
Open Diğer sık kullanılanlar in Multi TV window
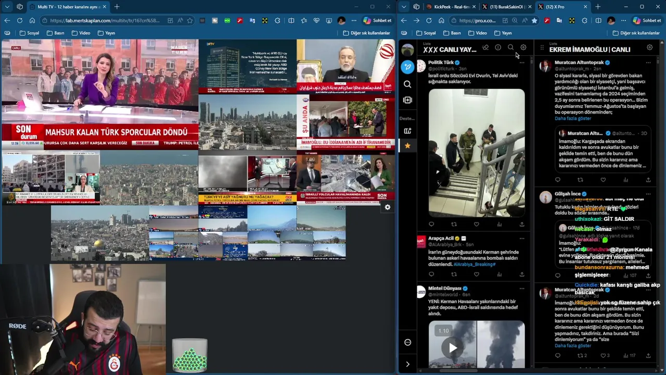tap(366, 33)
